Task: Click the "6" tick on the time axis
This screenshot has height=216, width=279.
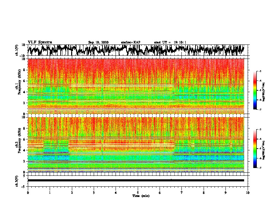Action: (160, 193)
